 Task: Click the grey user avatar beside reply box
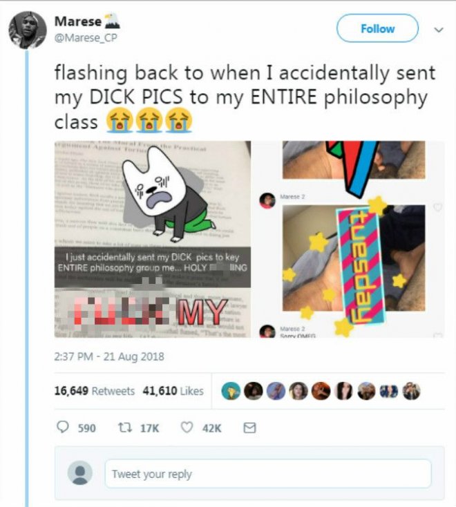[81, 473]
